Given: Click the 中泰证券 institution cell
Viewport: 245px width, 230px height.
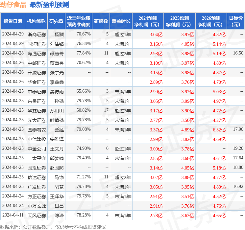Looking at the screenshot, I should [x=37, y=91].
